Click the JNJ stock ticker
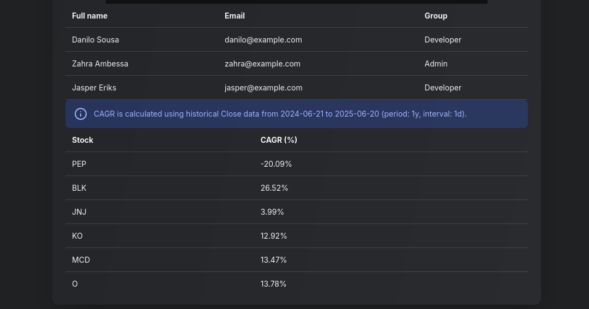The image size is (589, 309). point(79,212)
